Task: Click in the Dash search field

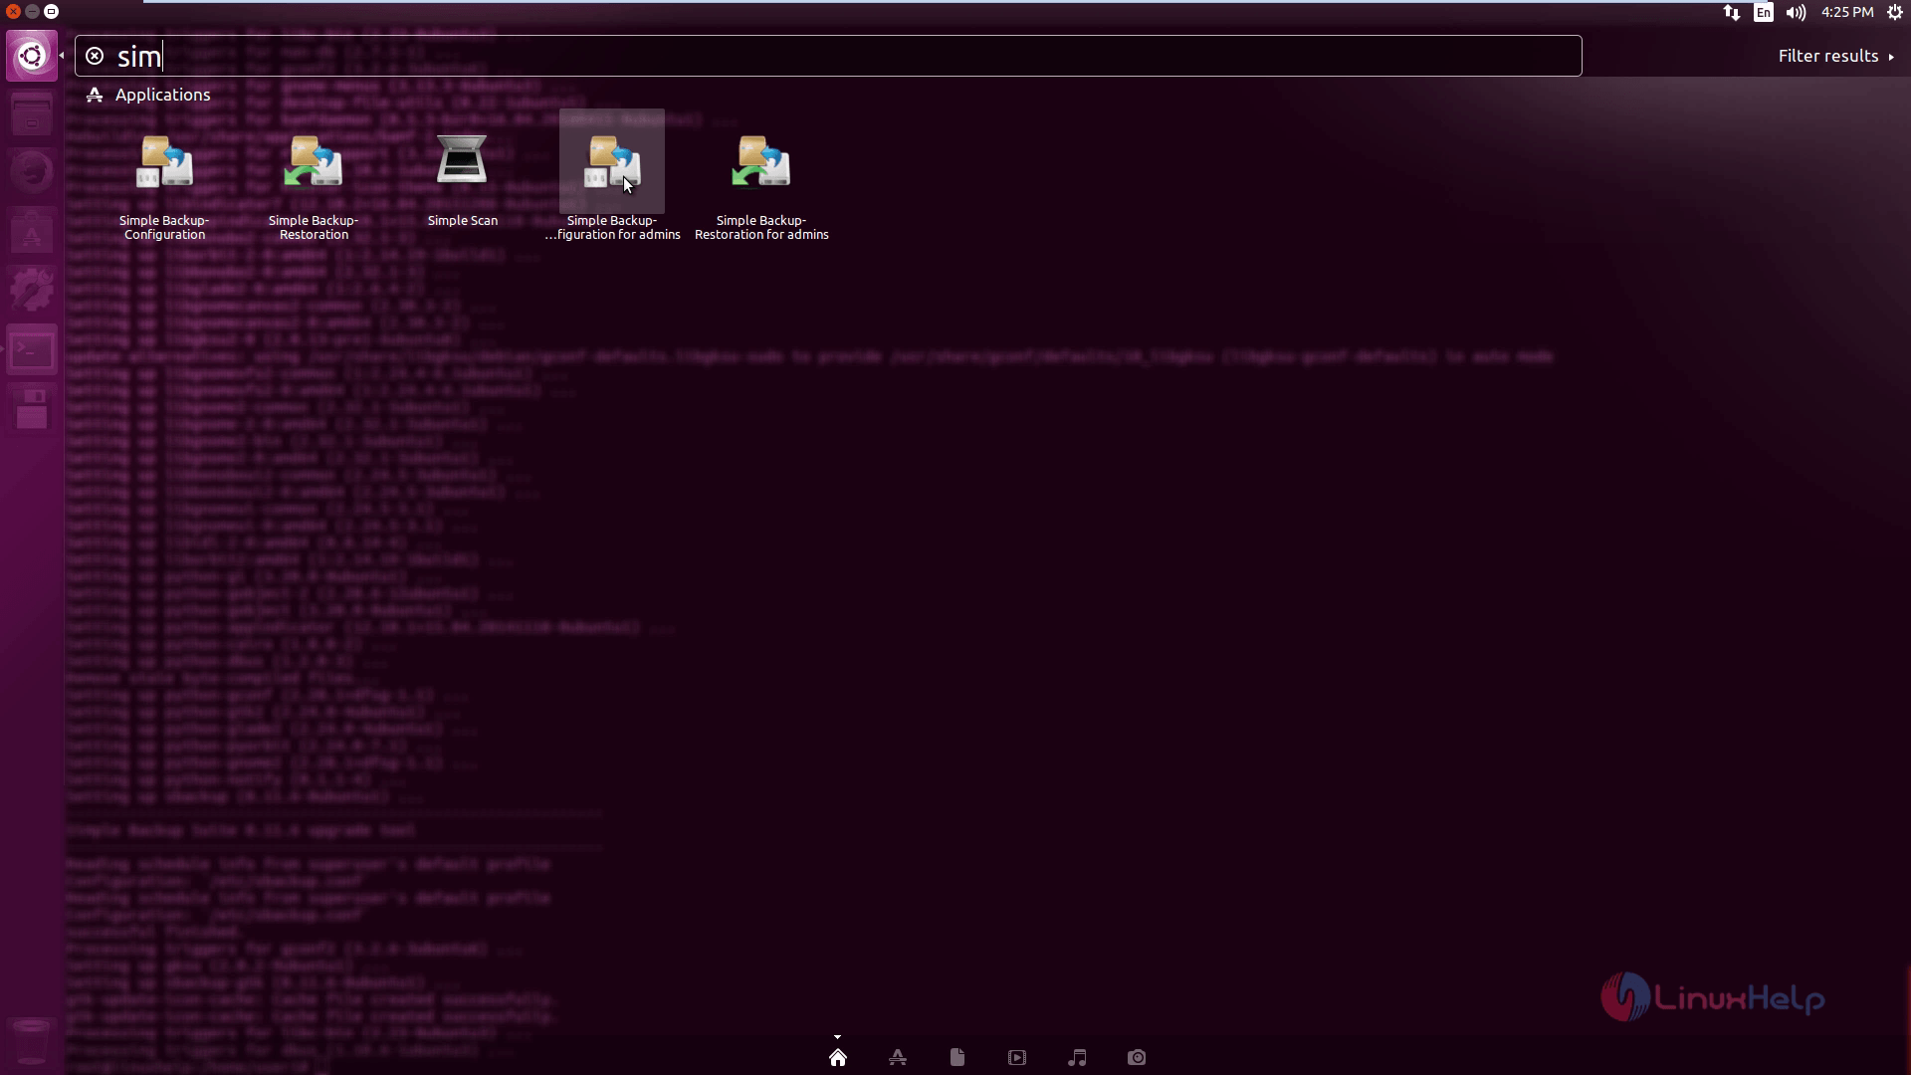Action: coord(828,56)
